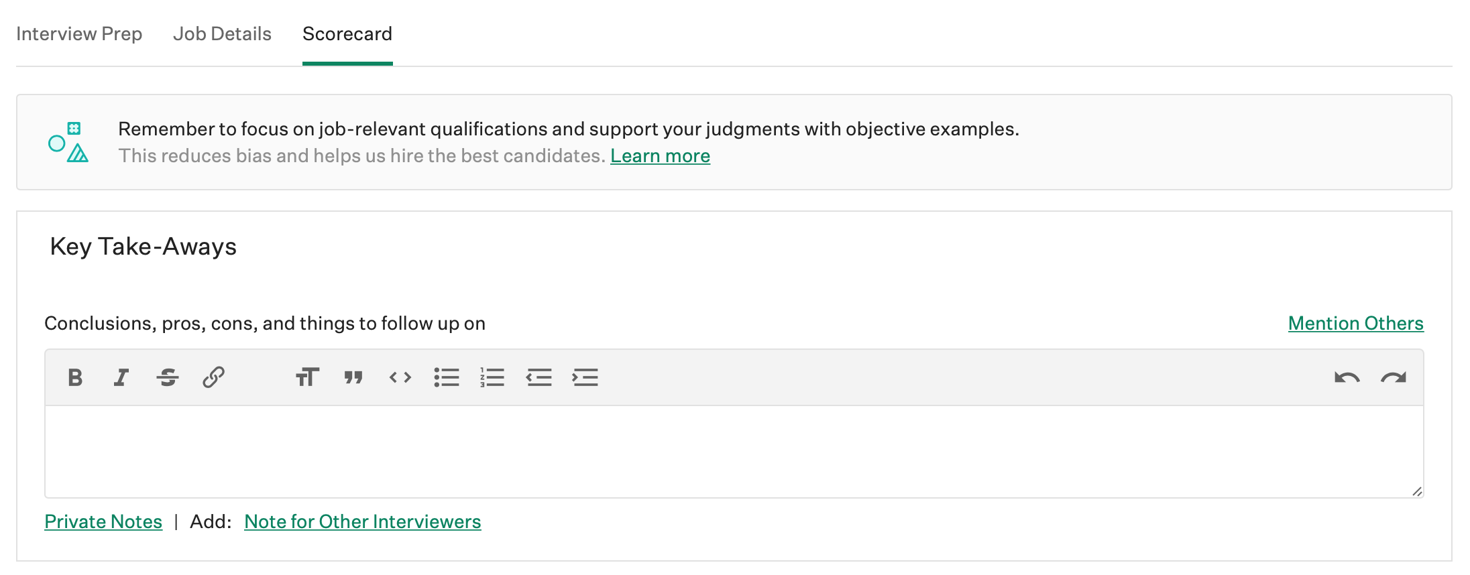Insert a hyperlink in the notes
Screen dimensions: 1470x575
tap(213, 377)
